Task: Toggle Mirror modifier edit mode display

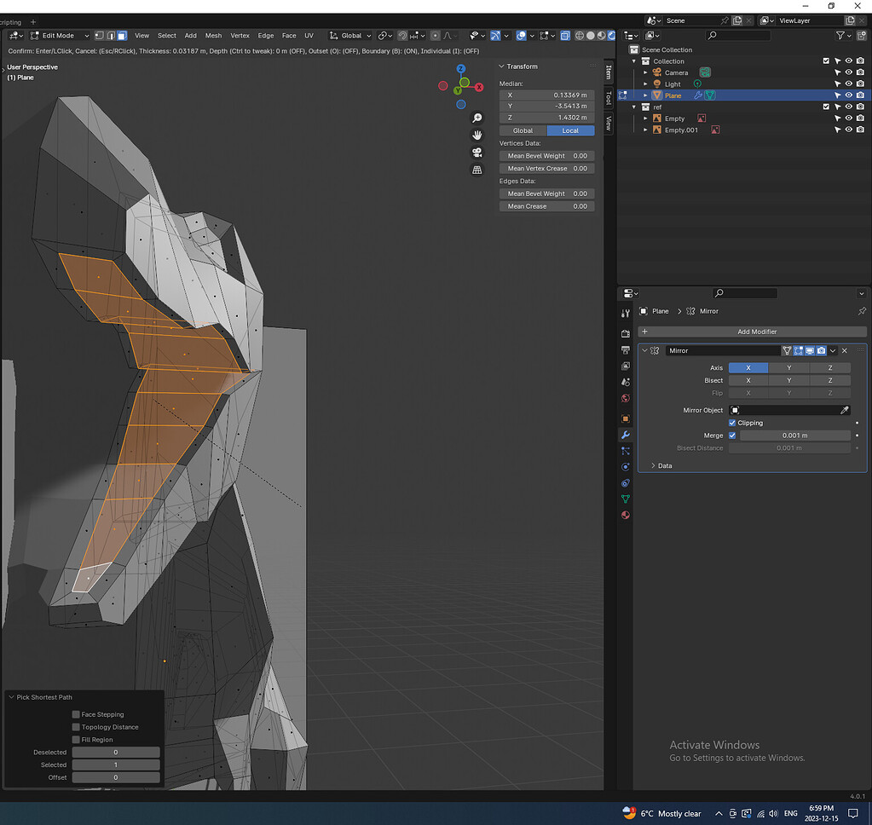Action: 798,350
